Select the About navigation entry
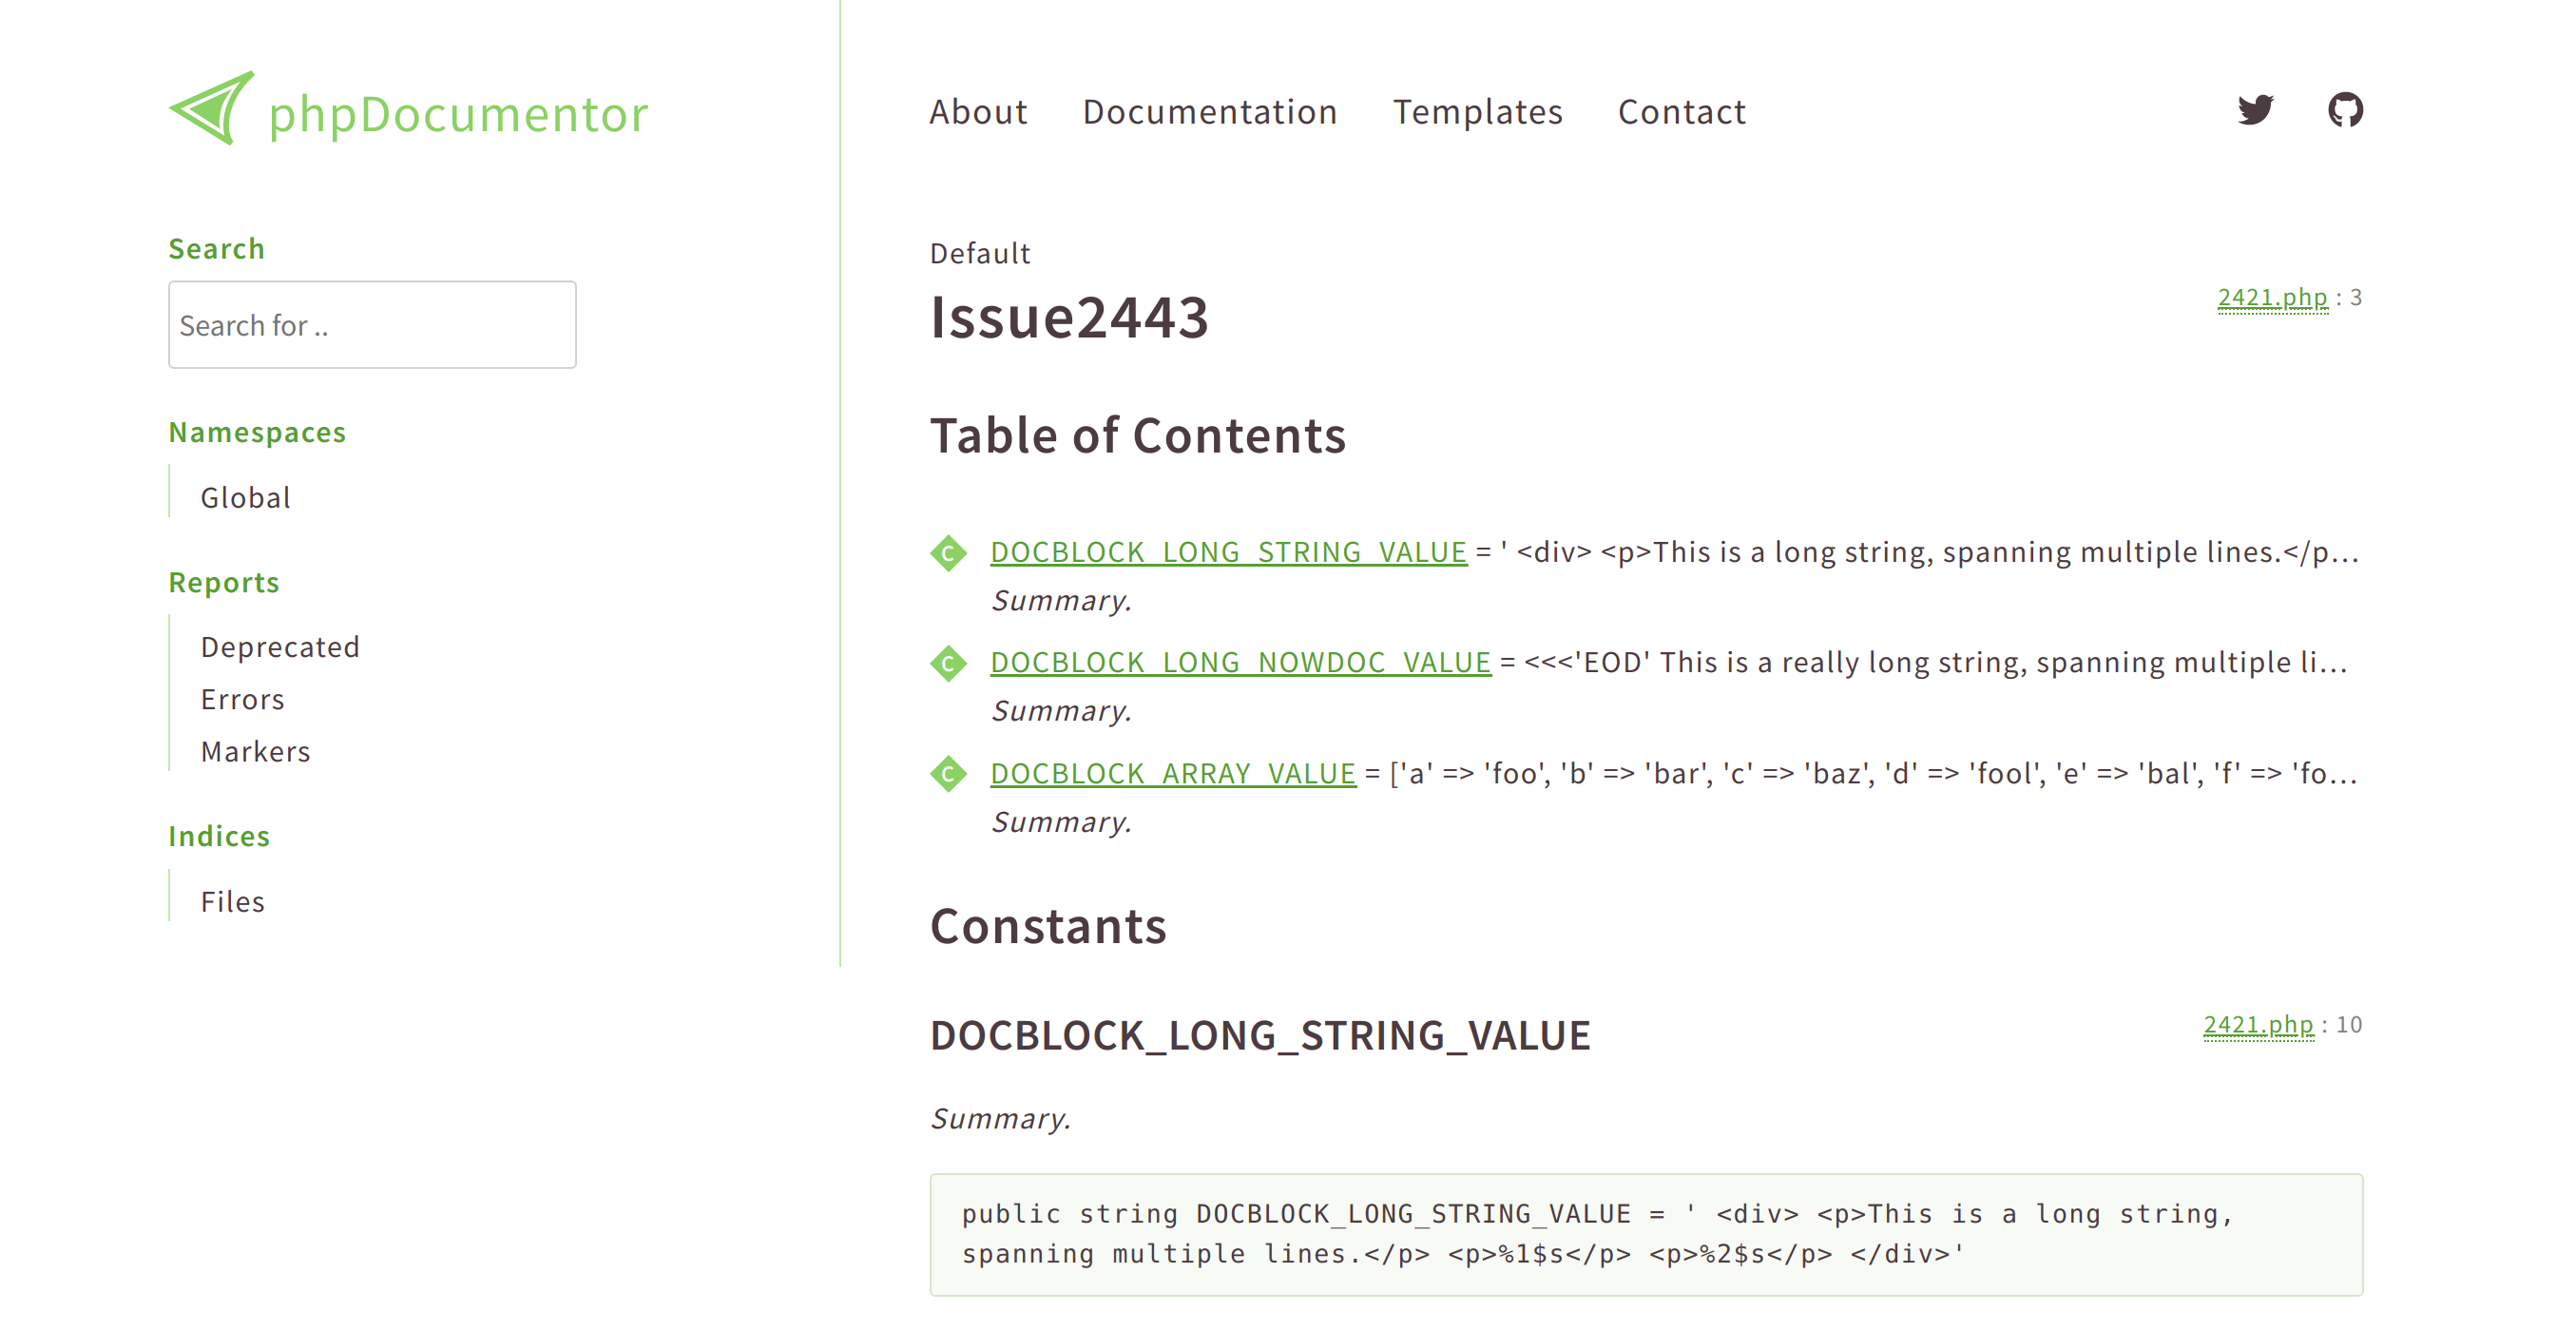This screenshot has height=1331, width=2576. 978,112
